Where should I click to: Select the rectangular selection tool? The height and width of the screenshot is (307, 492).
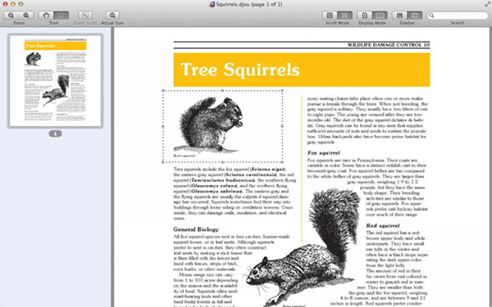61,15
